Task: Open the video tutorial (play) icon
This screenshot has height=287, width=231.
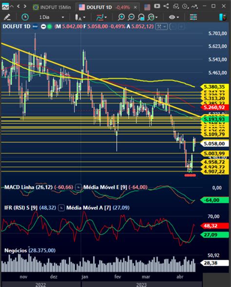Action: (157, 6)
